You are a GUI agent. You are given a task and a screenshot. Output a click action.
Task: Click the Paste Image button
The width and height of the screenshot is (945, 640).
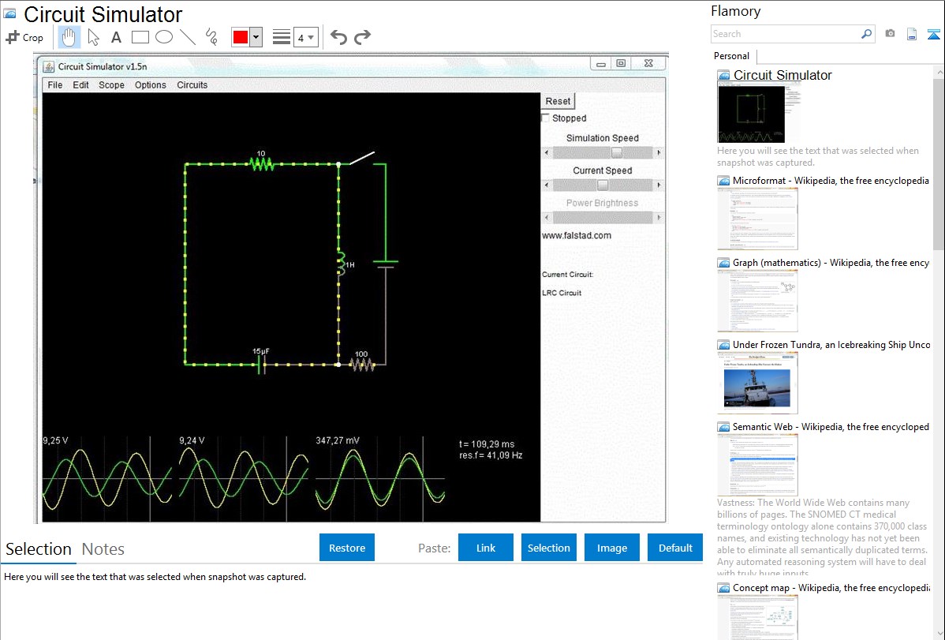click(611, 548)
